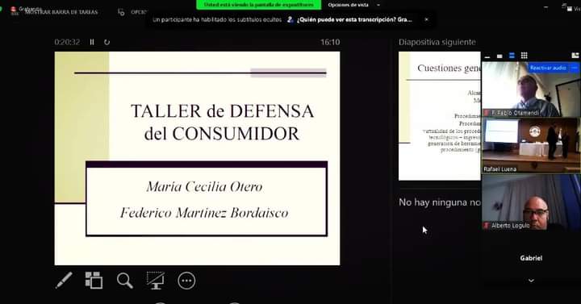This screenshot has height=304, width=581.
Task: Select Fabio Otamendi's video thumbnail
Action: [531, 90]
